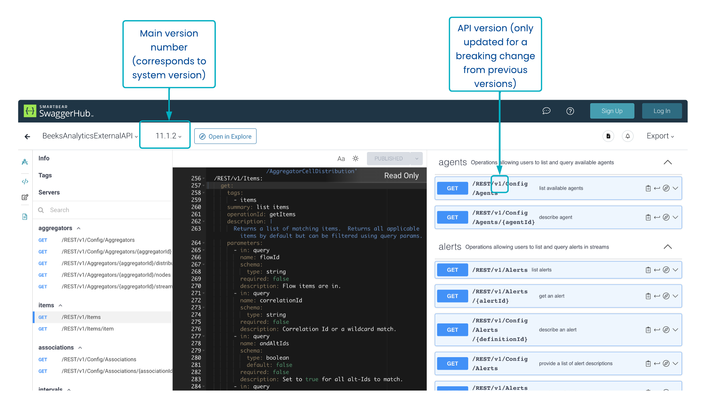Click GET button for /REST/v1/Config/Agents

(452, 188)
